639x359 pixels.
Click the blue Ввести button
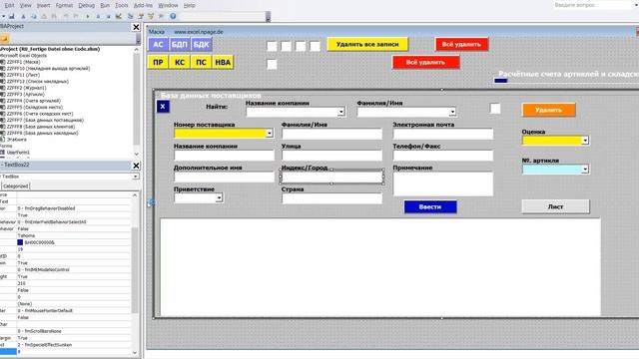click(430, 206)
